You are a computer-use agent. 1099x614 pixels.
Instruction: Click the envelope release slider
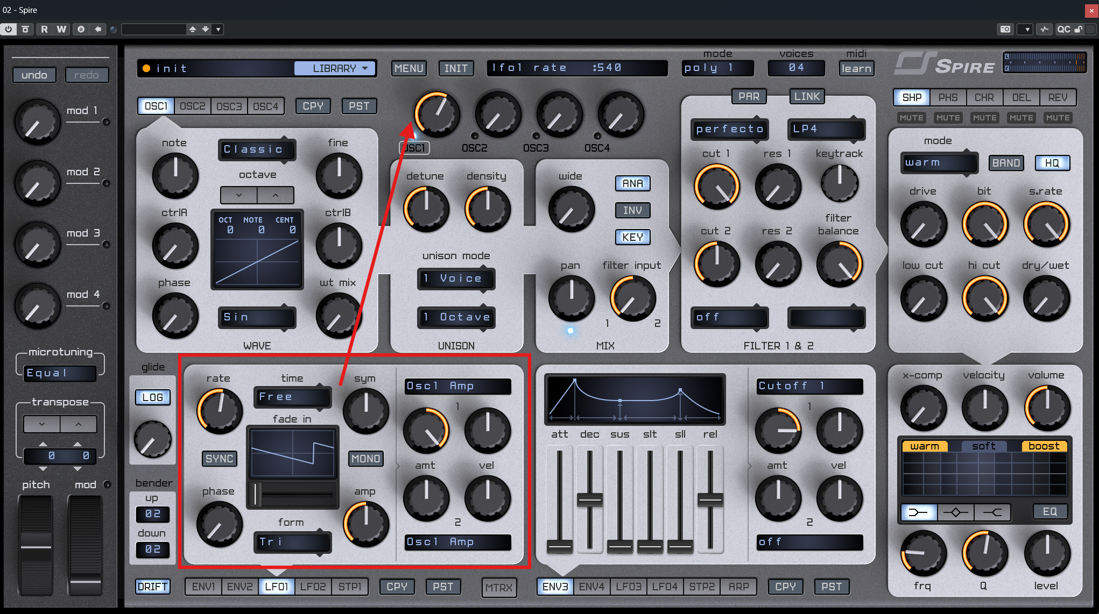pyautogui.click(x=710, y=500)
